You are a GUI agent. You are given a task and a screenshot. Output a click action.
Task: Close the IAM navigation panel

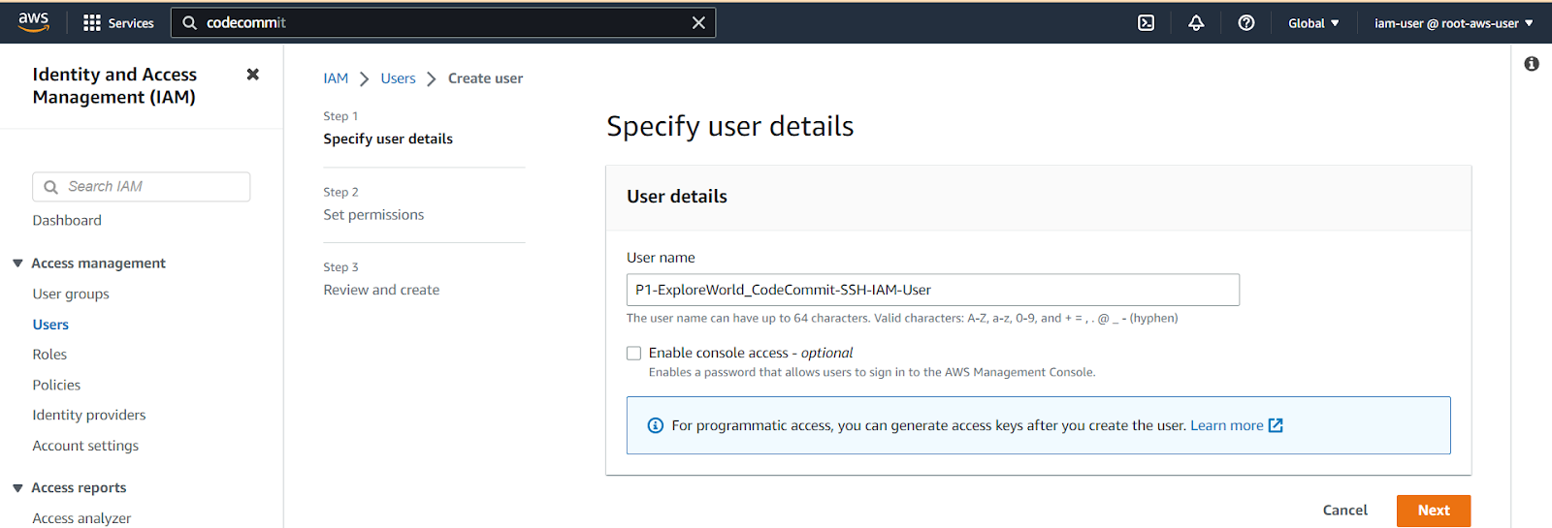click(253, 75)
